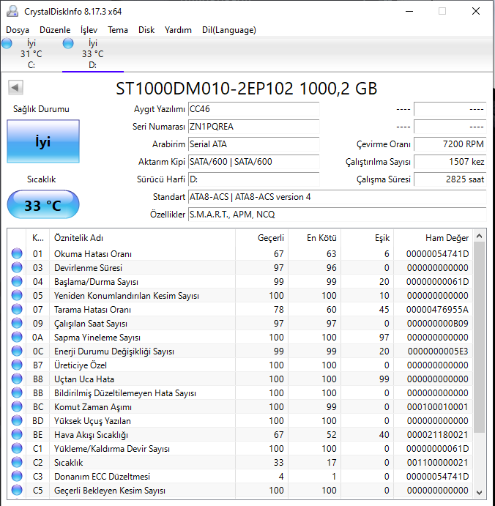Click status orb for Donanım ECC Düzeltmesi
The width and height of the screenshot is (495, 506).
click(17, 476)
